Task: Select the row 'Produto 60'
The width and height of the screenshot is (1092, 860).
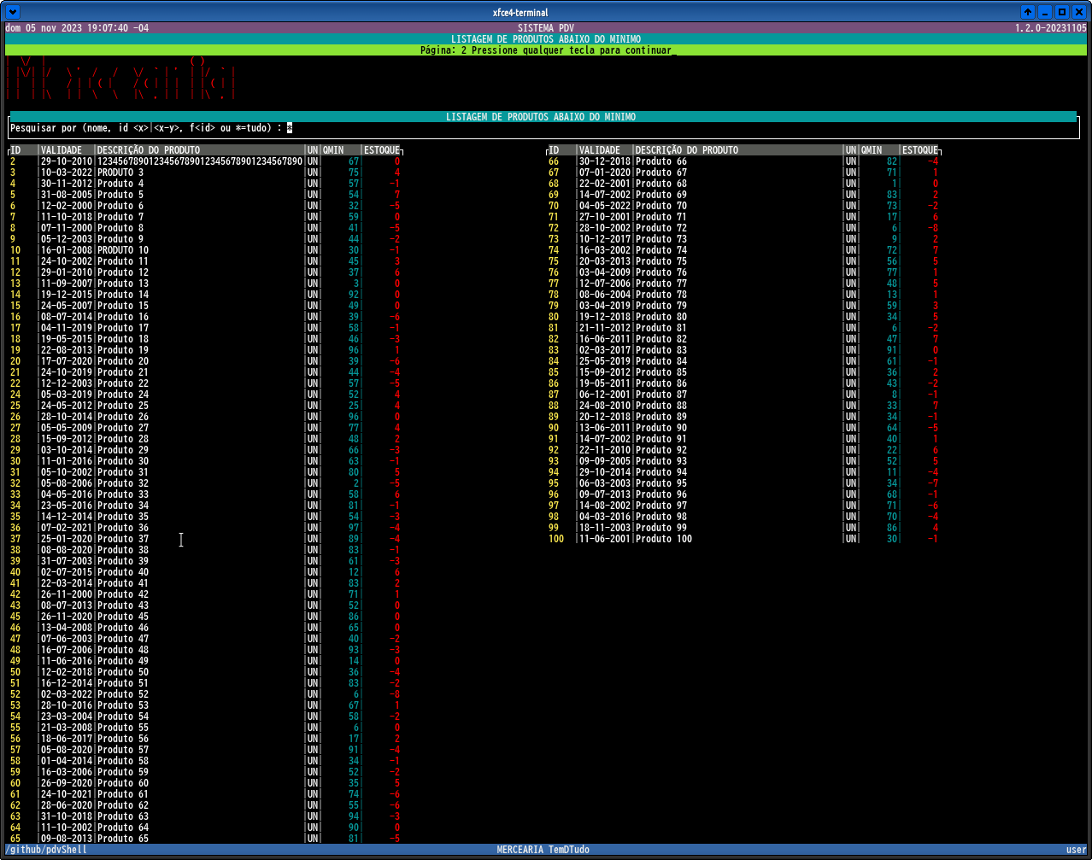Action: coord(205,783)
